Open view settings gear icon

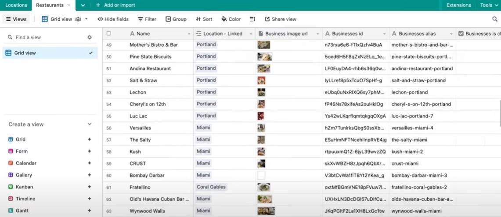[90, 37]
